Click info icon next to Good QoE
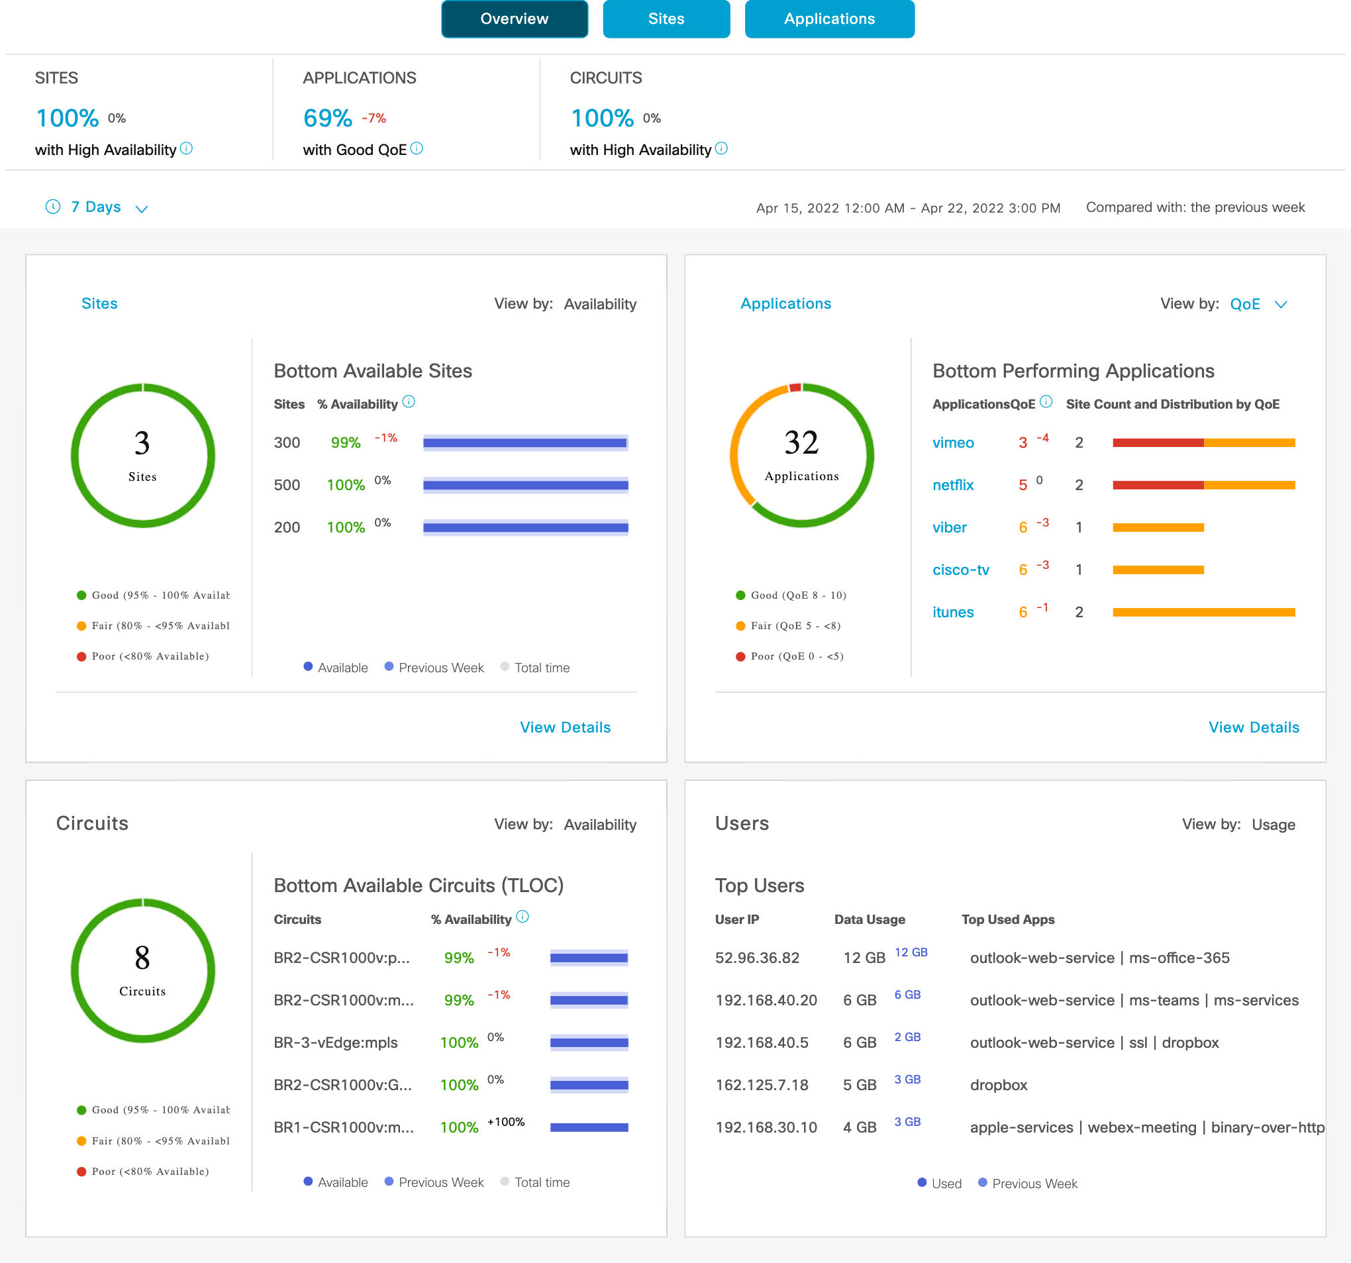The height and width of the screenshot is (1263, 1351). pos(417,148)
